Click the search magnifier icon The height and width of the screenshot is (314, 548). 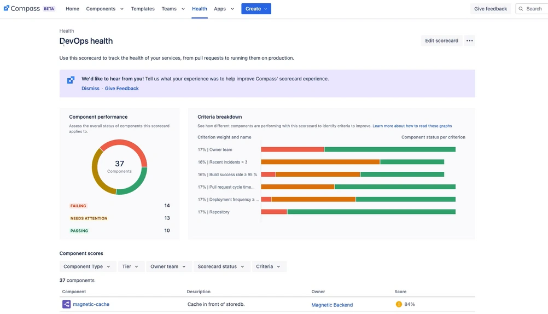521,9
